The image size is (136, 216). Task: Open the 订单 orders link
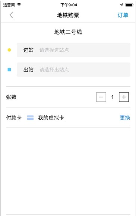[x=123, y=15]
